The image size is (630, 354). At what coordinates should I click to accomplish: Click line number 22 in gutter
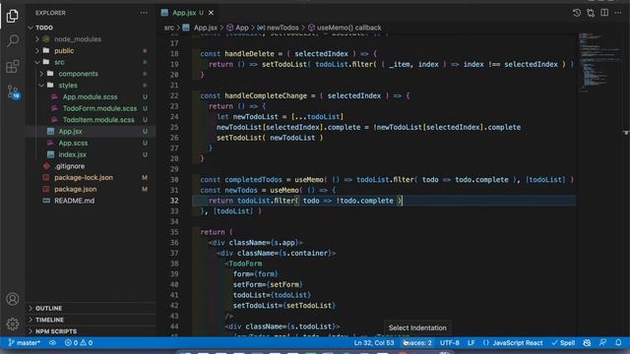174,96
